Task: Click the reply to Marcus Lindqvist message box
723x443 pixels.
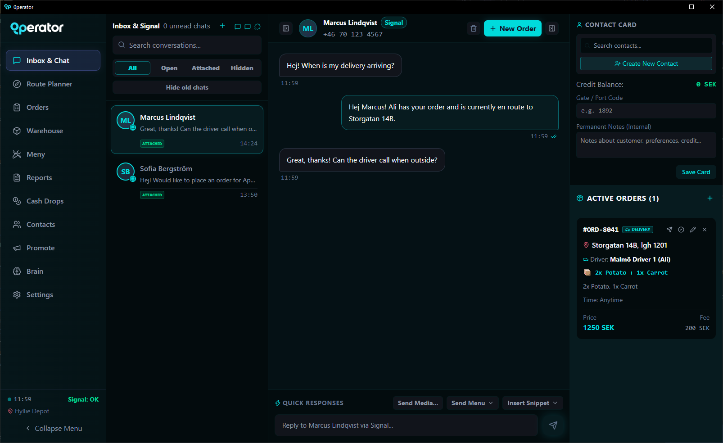Action: click(406, 425)
